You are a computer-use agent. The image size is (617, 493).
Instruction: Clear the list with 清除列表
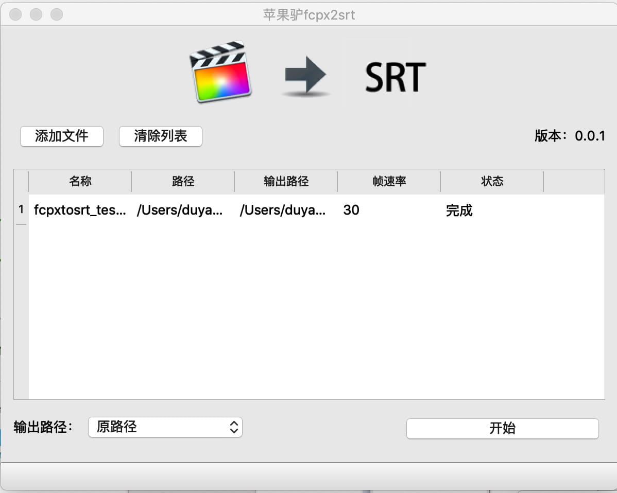[x=161, y=136]
